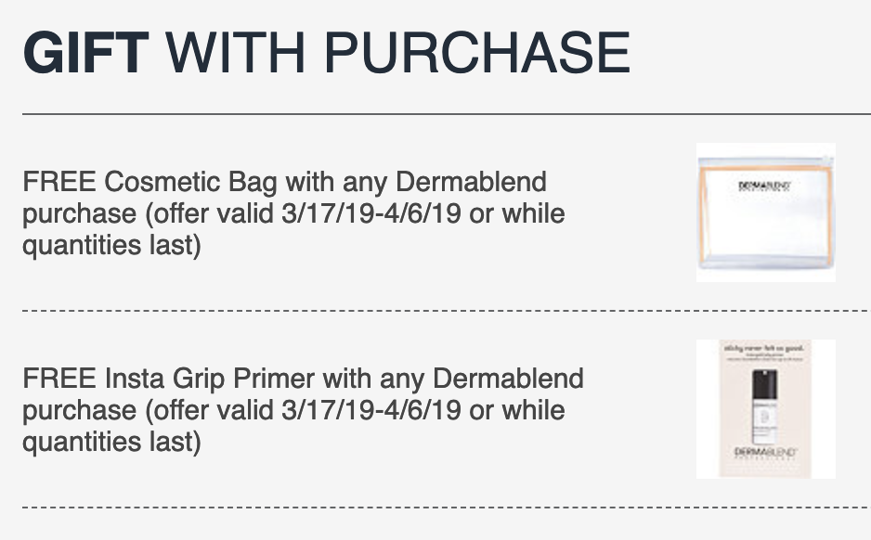Click the tagline text atop the primer card

click(x=764, y=349)
